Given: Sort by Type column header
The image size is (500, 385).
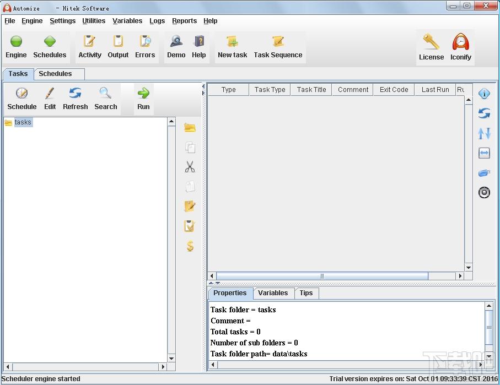Looking at the screenshot, I should point(228,90).
